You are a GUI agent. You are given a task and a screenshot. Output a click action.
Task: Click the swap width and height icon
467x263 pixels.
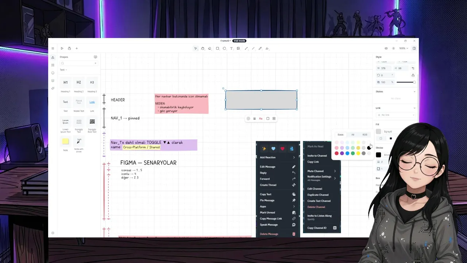click(413, 68)
